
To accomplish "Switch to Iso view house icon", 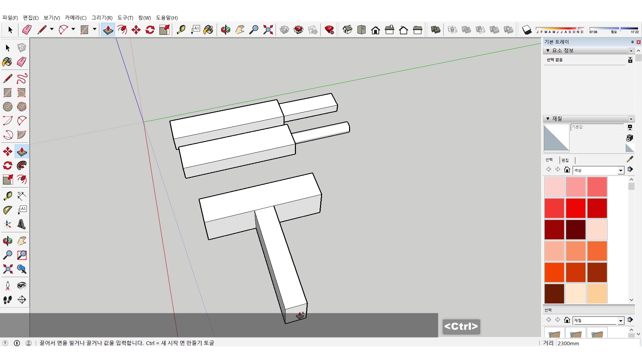I will 347,30.
